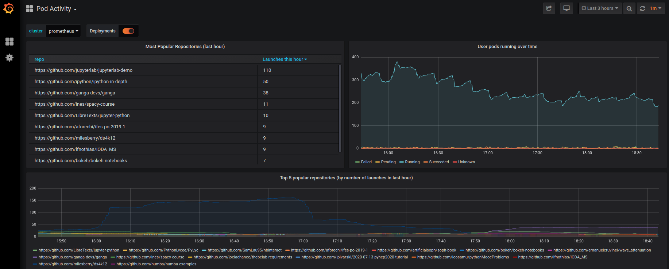This screenshot has height=269, width=669.
Task: Refresh the dashboard now
Action: click(x=642, y=8)
